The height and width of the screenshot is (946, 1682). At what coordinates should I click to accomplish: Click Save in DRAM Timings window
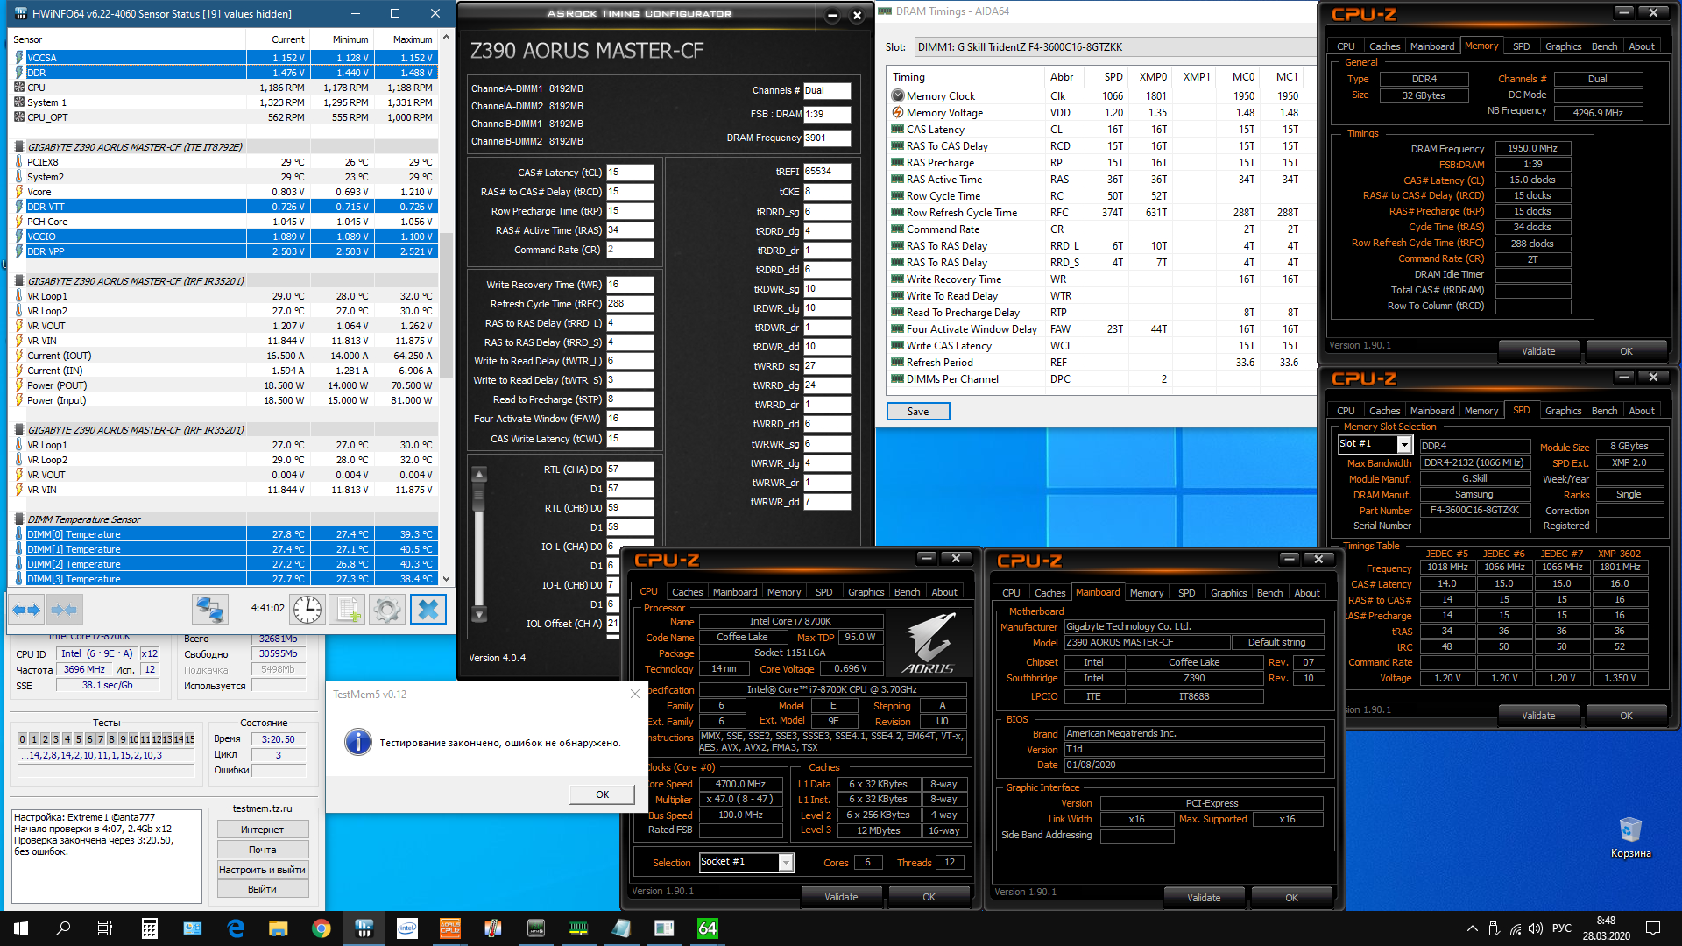pyautogui.click(x=917, y=412)
